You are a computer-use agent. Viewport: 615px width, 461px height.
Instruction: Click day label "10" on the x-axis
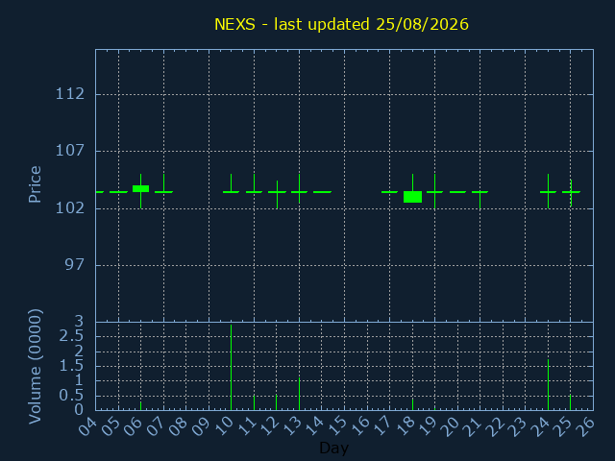(x=223, y=426)
